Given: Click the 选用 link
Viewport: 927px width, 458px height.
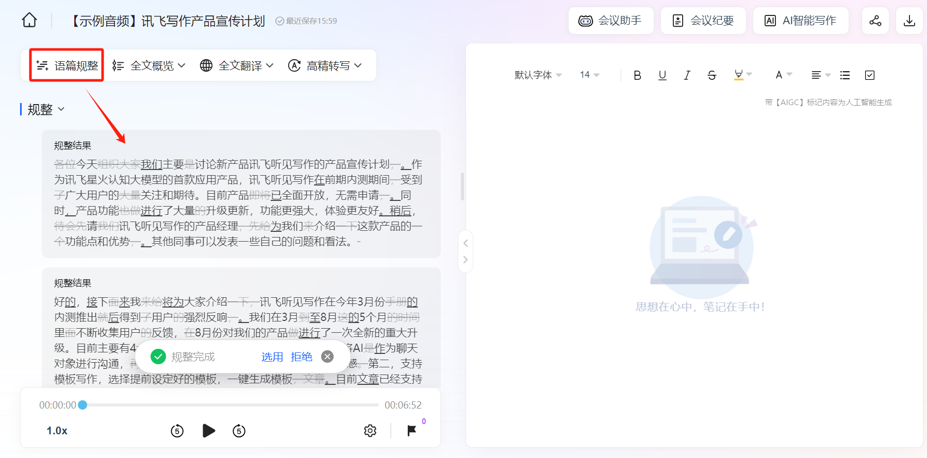Looking at the screenshot, I should click(272, 357).
